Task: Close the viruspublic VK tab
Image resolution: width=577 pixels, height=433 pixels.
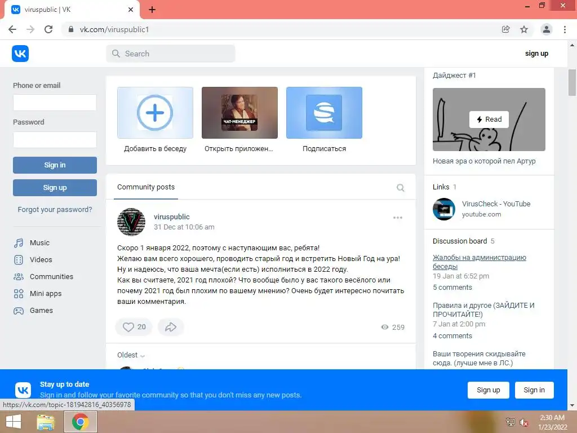Action: point(131,10)
